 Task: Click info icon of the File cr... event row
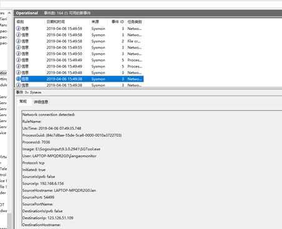(18, 41)
